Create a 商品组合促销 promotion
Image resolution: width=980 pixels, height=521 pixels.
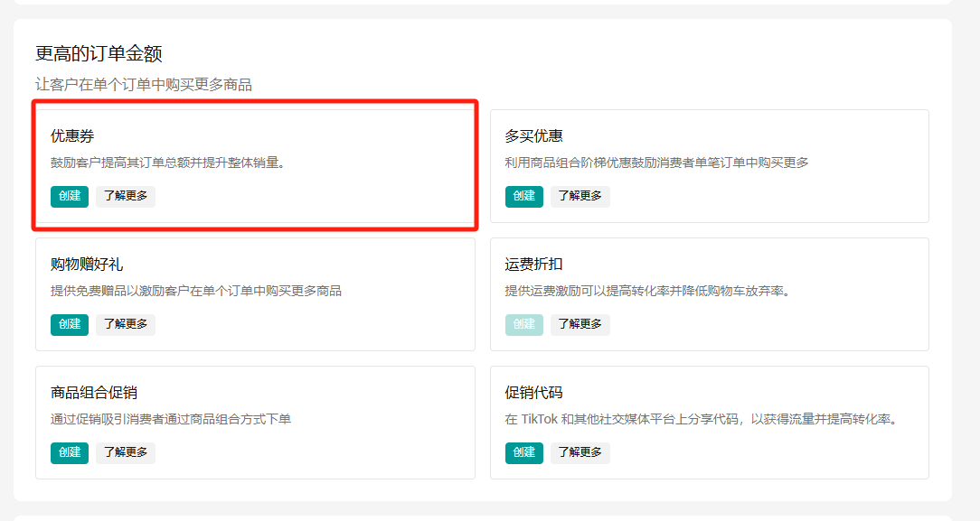70,452
